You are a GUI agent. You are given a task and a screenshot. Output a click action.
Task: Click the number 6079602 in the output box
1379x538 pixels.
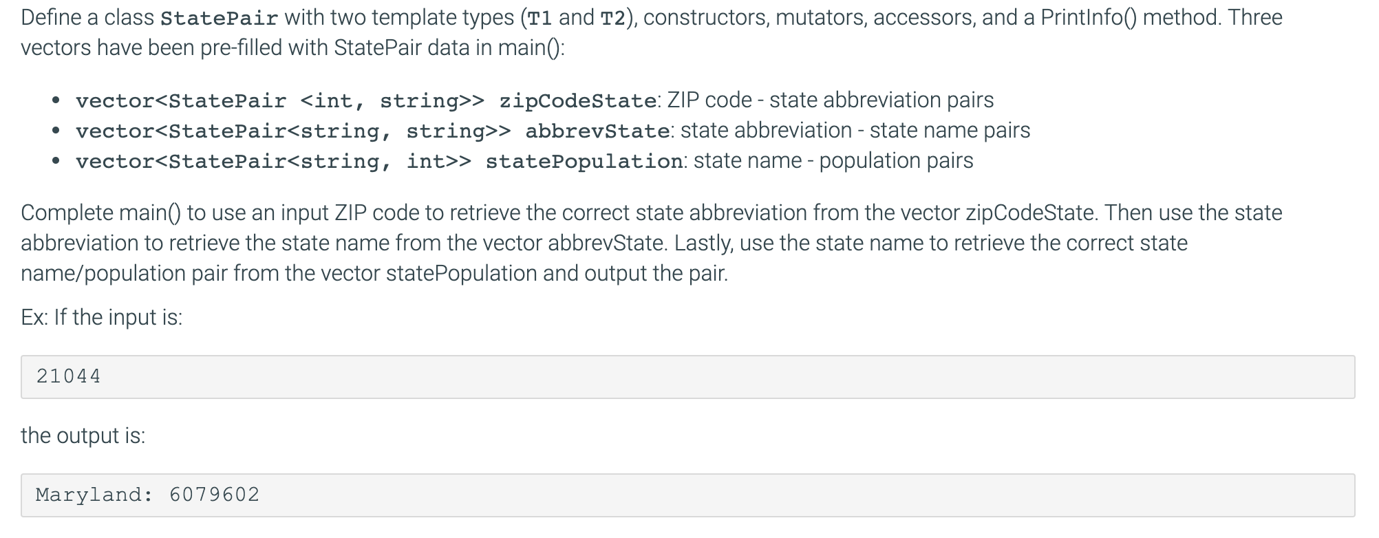click(215, 495)
